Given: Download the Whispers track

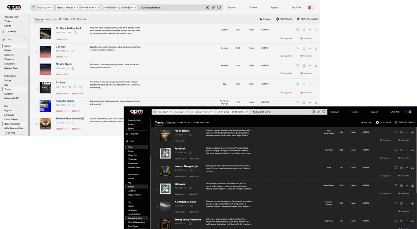Looking at the screenshot, I should (413, 185).
